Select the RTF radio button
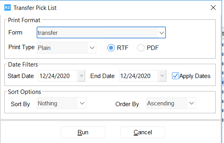The width and height of the screenshot is (224, 143). tap(111, 48)
